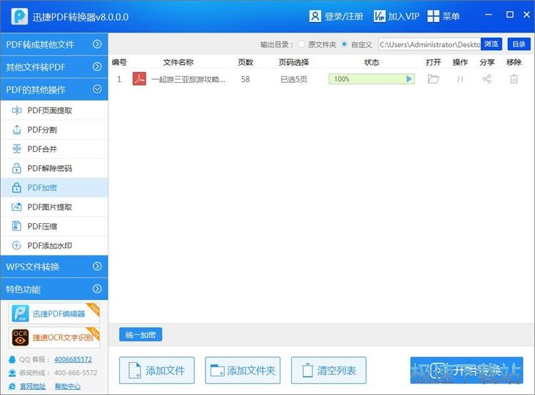Click the PDF加密 lock icon
535x395 pixels.
pos(16,188)
